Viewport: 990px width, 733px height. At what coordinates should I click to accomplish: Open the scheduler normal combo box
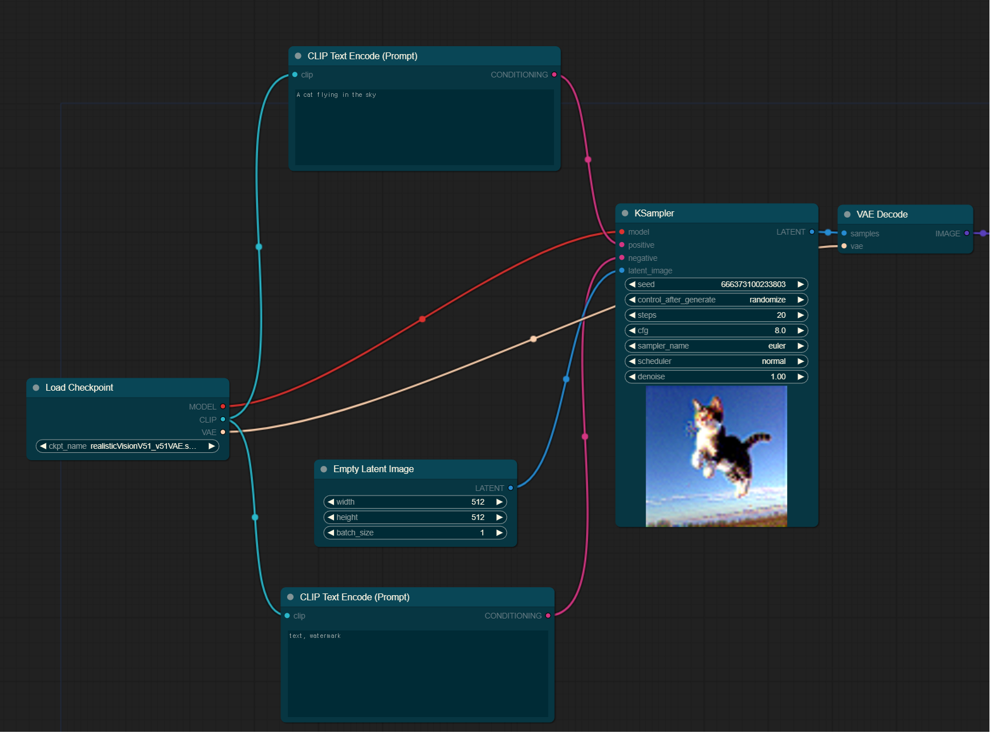(716, 361)
